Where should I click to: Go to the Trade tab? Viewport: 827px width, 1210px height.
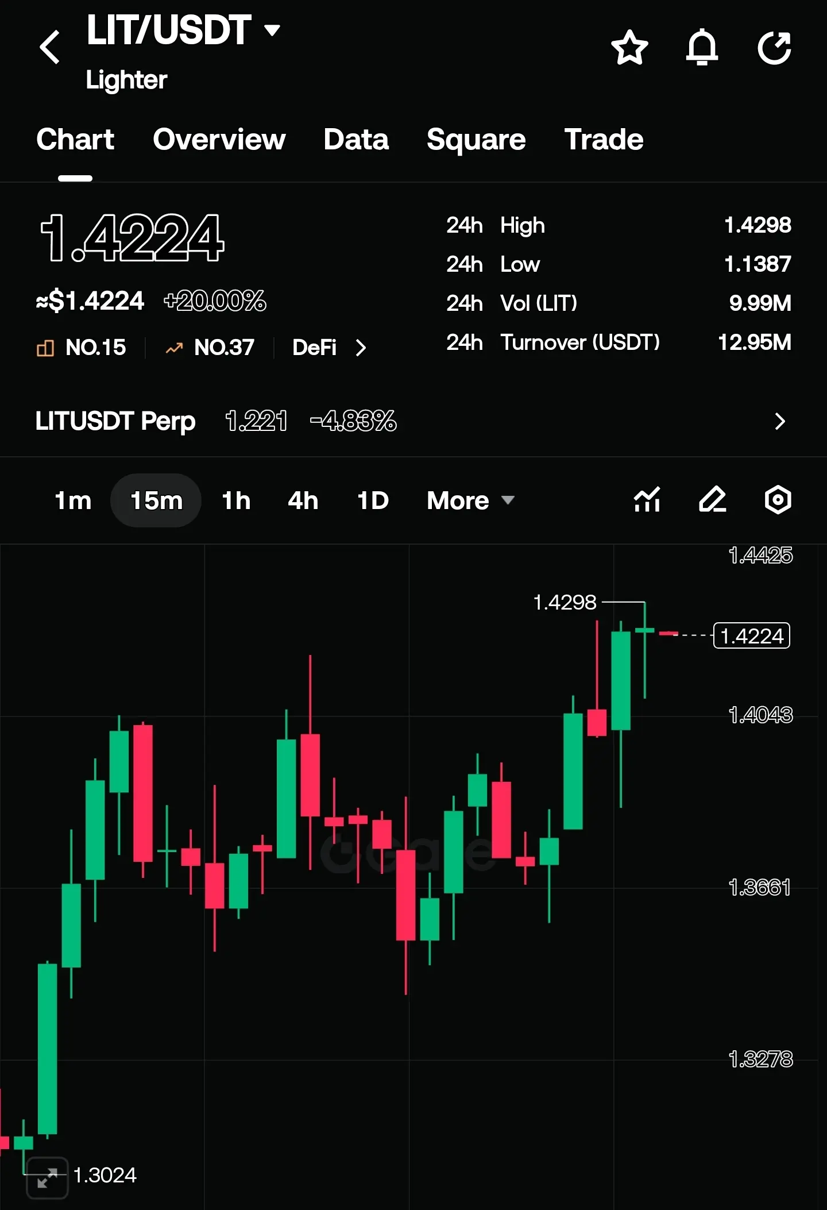[604, 140]
